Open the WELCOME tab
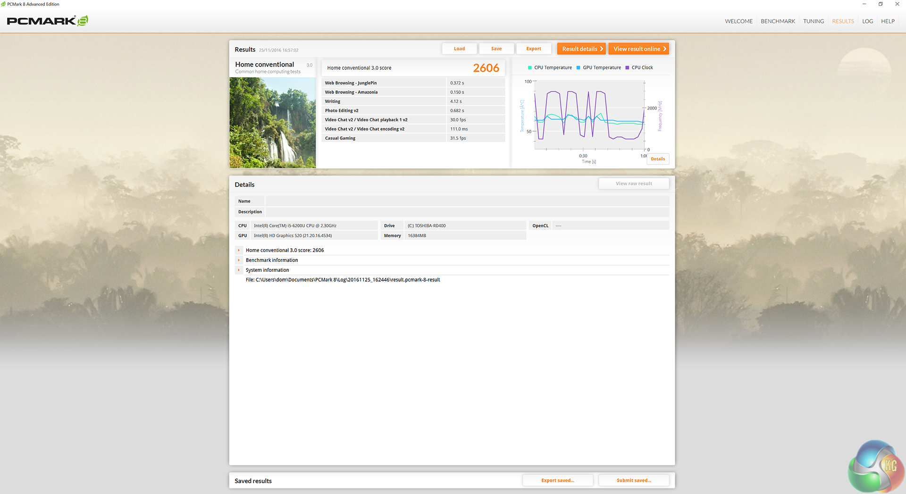The height and width of the screenshot is (494, 906). coord(738,21)
